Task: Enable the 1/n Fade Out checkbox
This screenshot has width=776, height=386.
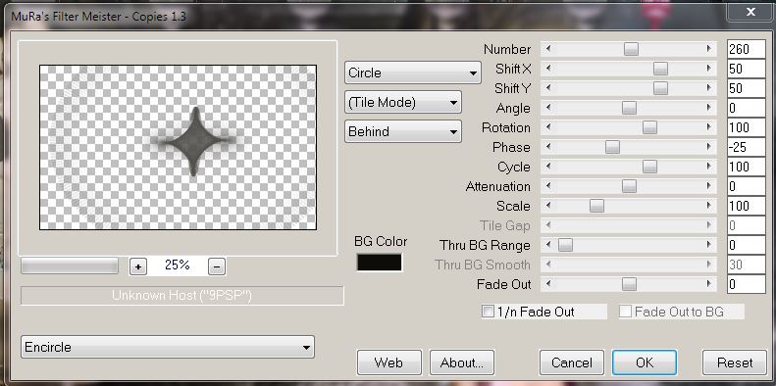Action: [488, 312]
